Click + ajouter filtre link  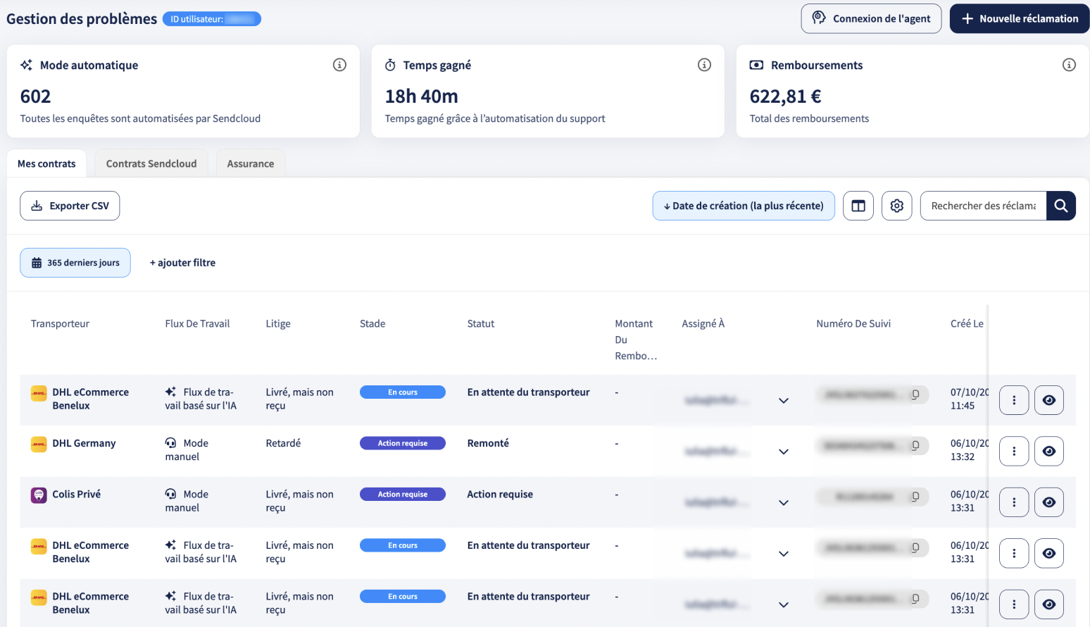point(182,263)
